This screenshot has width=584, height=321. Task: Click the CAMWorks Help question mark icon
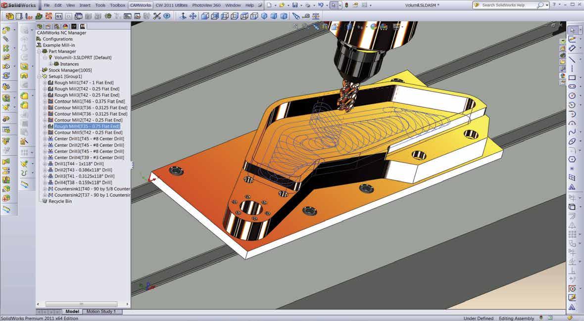tap(167, 16)
